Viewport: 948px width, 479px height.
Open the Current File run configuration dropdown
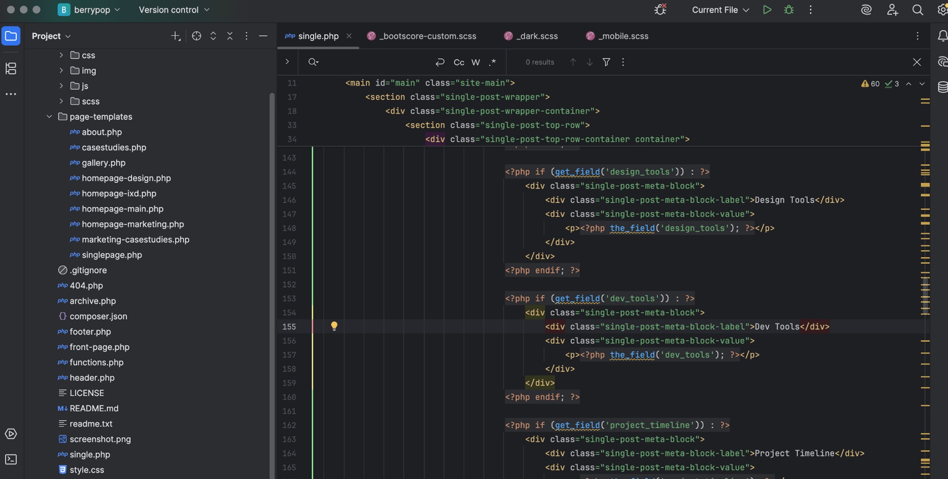click(x=720, y=10)
